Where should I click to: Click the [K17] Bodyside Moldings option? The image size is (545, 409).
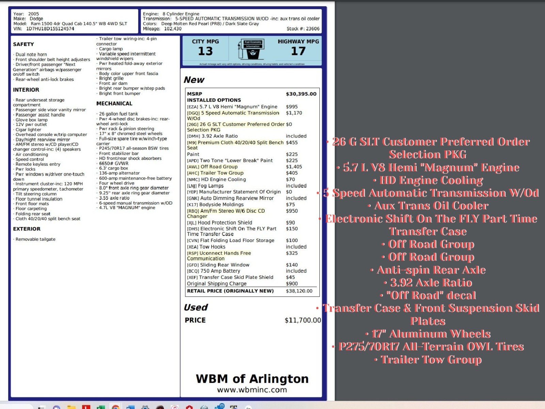pyautogui.click(x=241, y=204)
